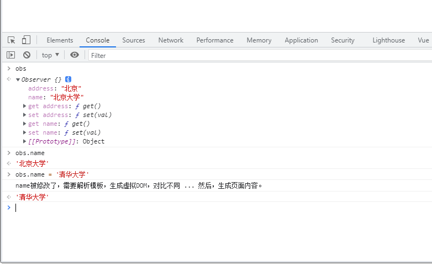Open the Application tab
Viewport: 432px width, 266px height.
coord(302,40)
